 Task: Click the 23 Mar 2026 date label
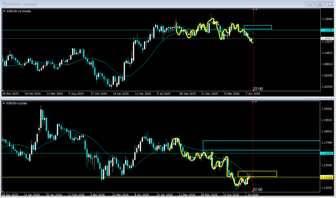[x=120, y=195]
